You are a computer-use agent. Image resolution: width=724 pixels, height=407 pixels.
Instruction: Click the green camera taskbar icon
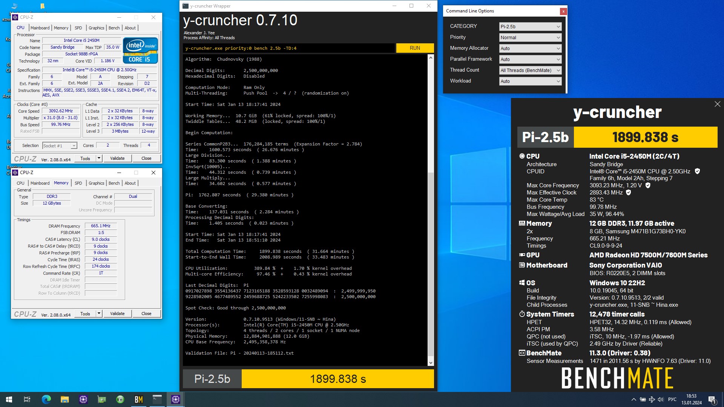(120, 399)
